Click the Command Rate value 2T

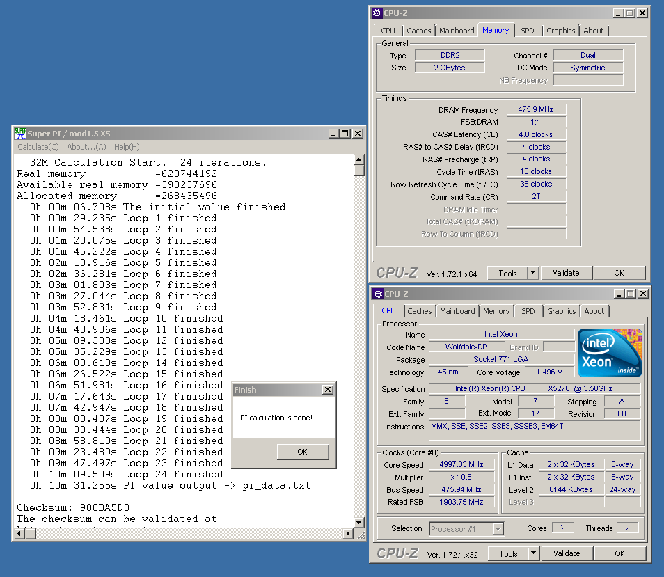tap(536, 196)
